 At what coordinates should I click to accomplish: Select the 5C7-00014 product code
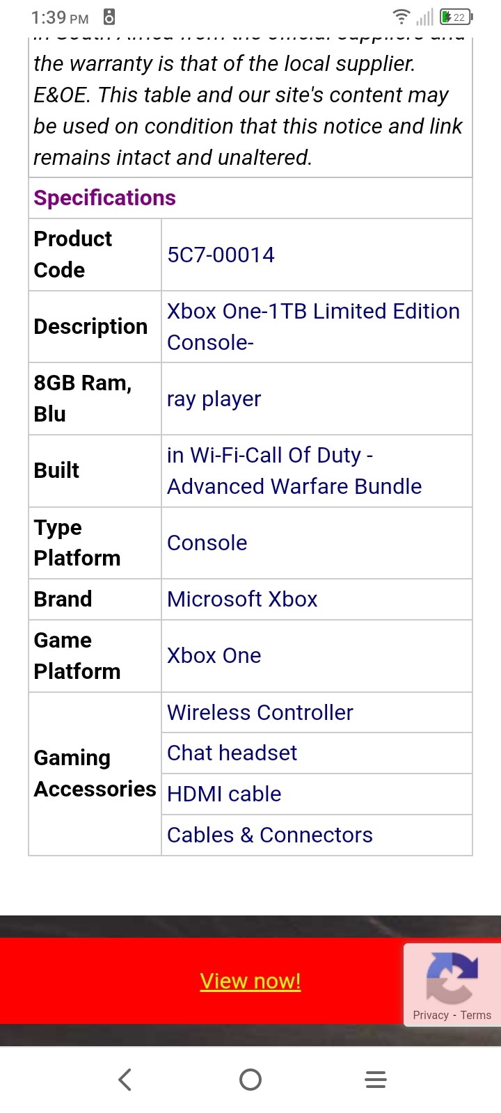tap(221, 255)
